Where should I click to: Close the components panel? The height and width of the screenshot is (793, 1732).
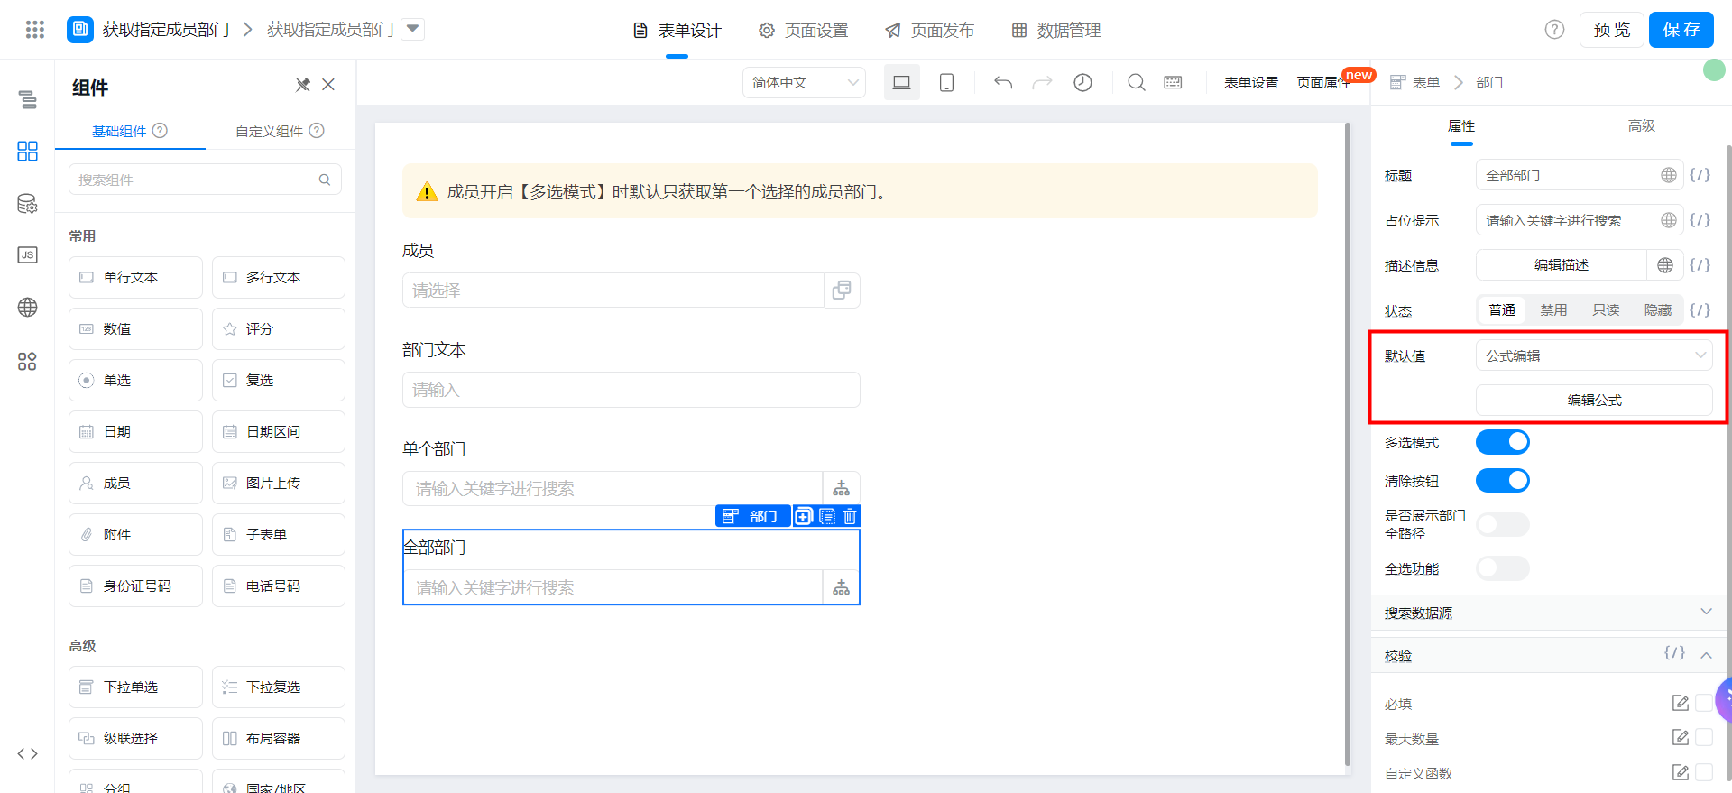[x=328, y=85]
